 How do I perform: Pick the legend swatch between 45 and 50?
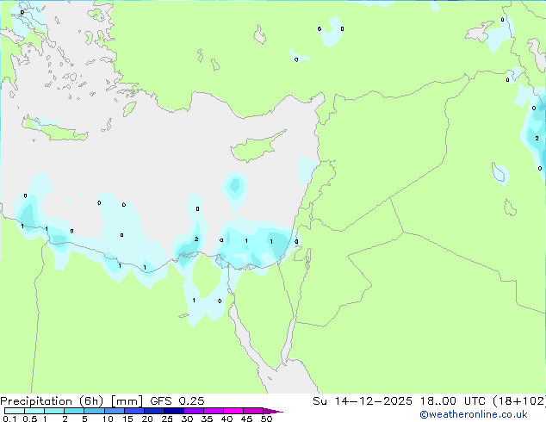tap(253, 411)
